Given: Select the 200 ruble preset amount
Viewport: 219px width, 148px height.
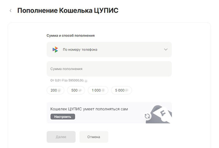Looking at the screenshot, I should tap(55, 90).
